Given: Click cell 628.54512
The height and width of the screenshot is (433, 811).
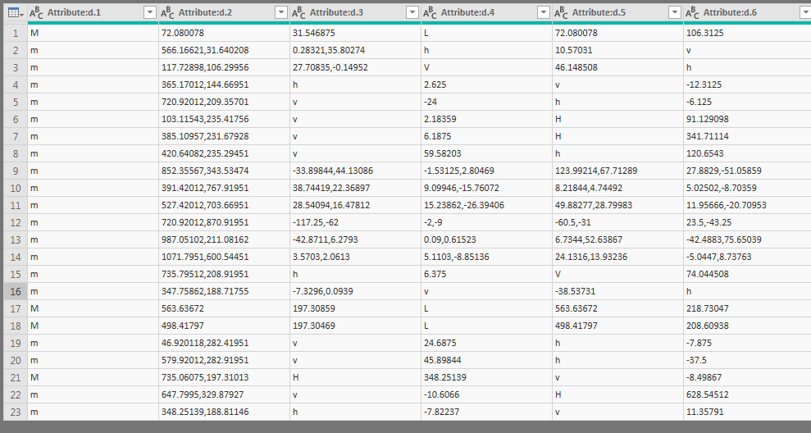Looking at the screenshot, I should coord(747,394).
